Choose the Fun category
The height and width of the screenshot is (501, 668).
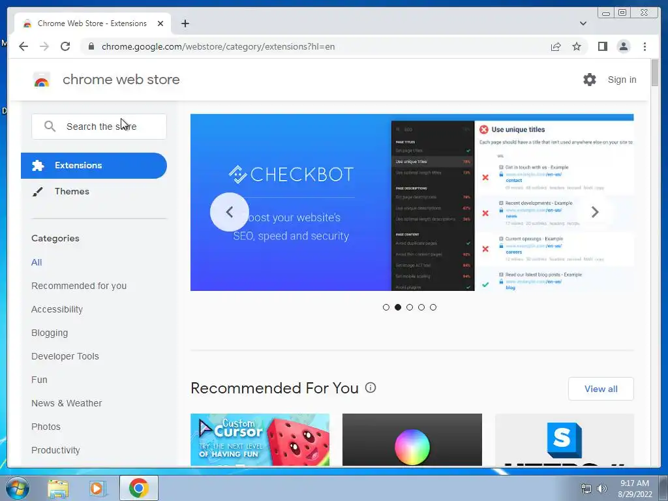(x=39, y=380)
